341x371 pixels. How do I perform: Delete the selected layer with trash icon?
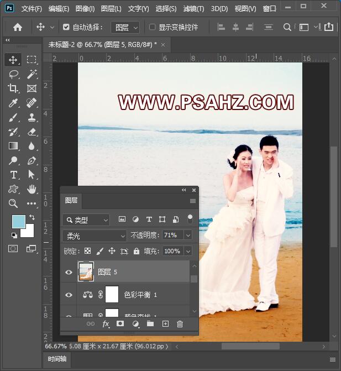180,323
